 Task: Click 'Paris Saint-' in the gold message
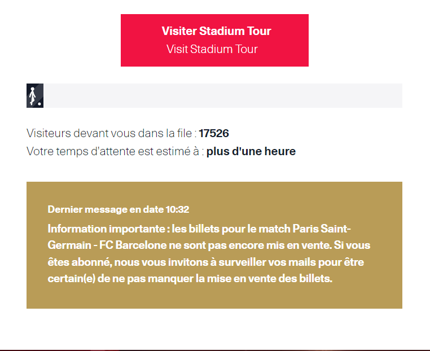322,229
